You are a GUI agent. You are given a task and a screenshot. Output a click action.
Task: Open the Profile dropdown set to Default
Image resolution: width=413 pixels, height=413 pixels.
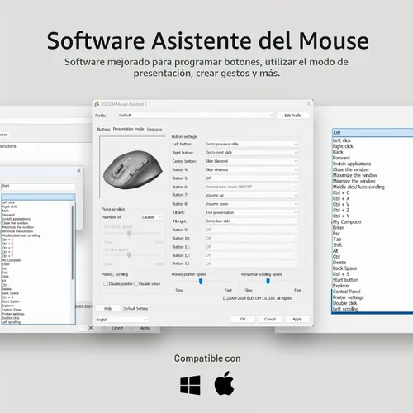(196, 116)
